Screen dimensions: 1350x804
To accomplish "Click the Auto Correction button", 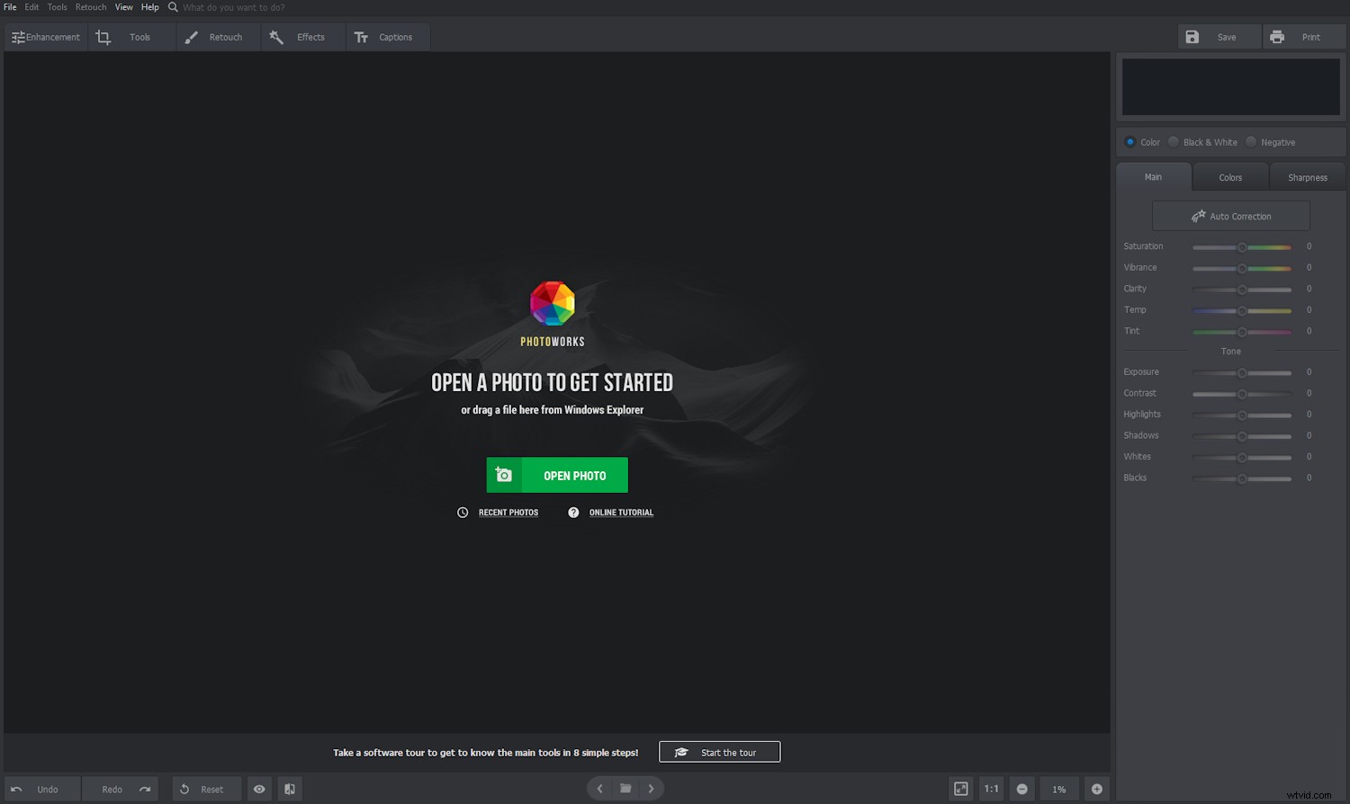I will point(1230,215).
